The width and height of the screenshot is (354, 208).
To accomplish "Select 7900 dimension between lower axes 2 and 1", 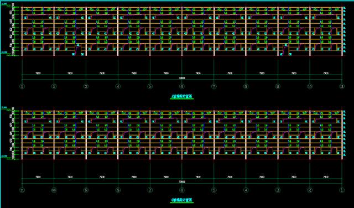I will click(326, 177).
